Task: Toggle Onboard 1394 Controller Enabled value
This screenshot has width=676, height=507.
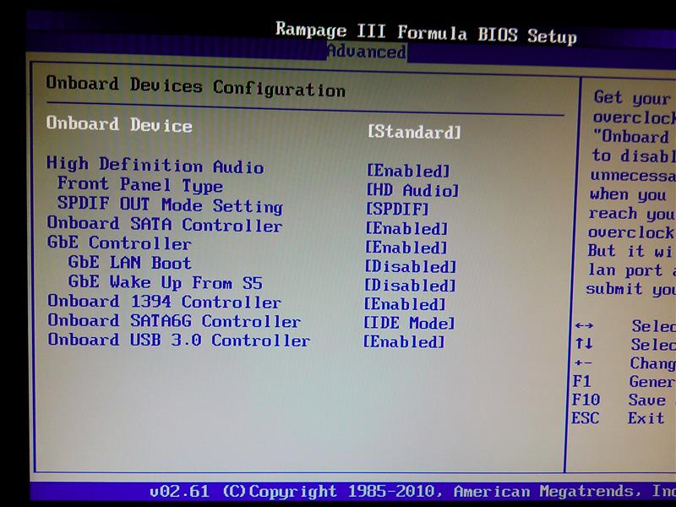Action: pos(405,304)
